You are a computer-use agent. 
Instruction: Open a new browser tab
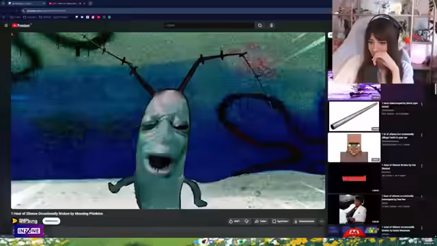pyautogui.click(x=90, y=3)
